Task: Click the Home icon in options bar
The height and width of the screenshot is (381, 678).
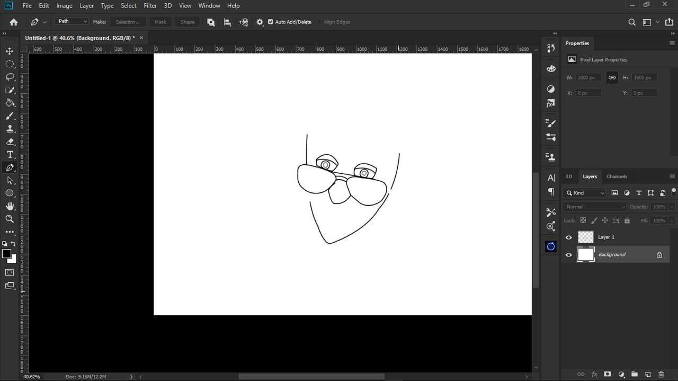Action: point(14,22)
